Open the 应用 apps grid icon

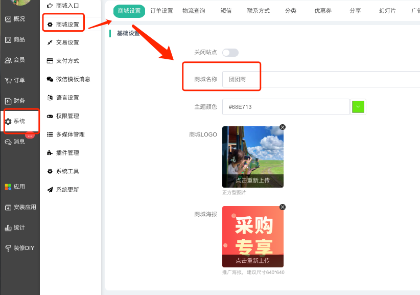click(8, 187)
